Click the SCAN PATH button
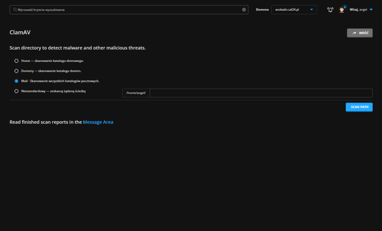 pos(359,107)
